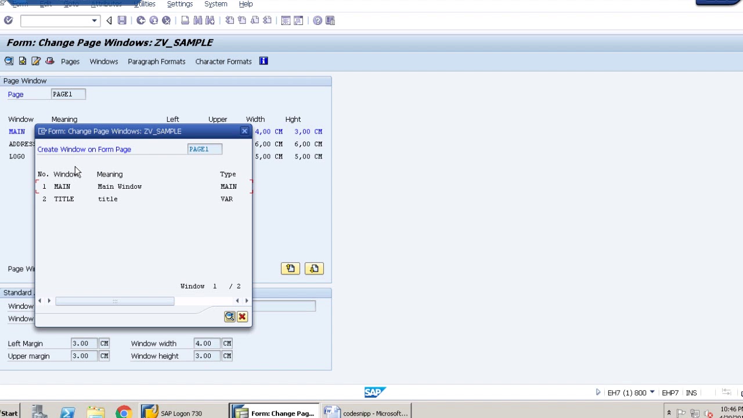Click the previous page window icon button
This screenshot has width=743, height=418.
[x=290, y=268]
